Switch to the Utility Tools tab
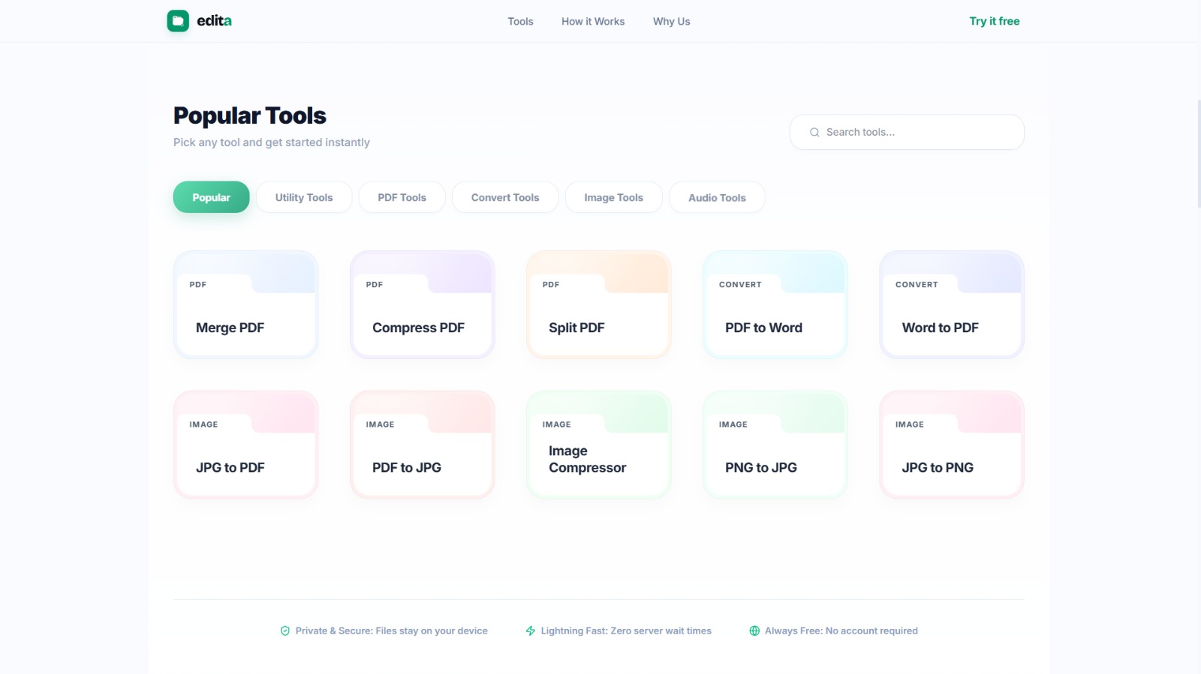This screenshot has width=1201, height=674. [x=303, y=198]
